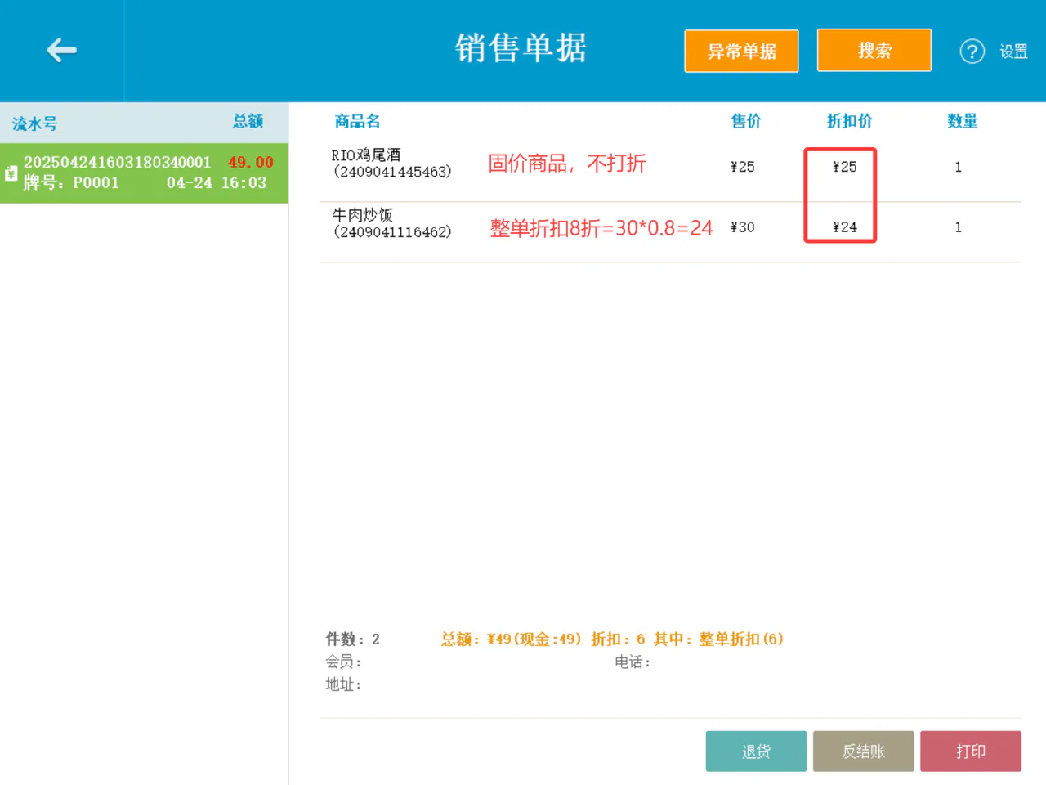Click the 销售单据 page title
The height and width of the screenshot is (785, 1046).
click(521, 48)
